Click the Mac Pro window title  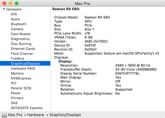tap(82, 3)
